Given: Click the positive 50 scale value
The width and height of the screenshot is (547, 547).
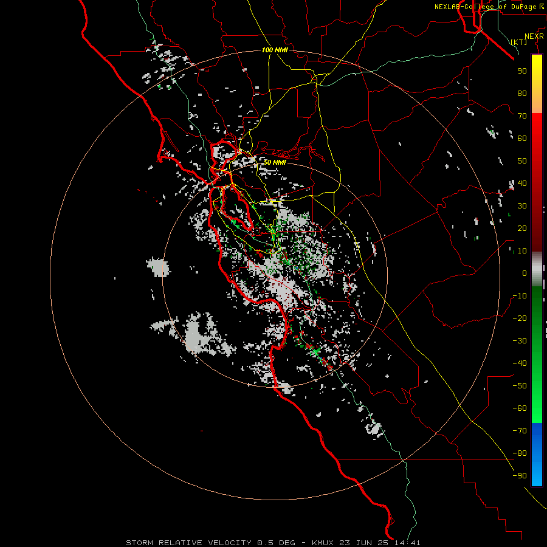Looking at the screenshot, I should coord(522,161).
